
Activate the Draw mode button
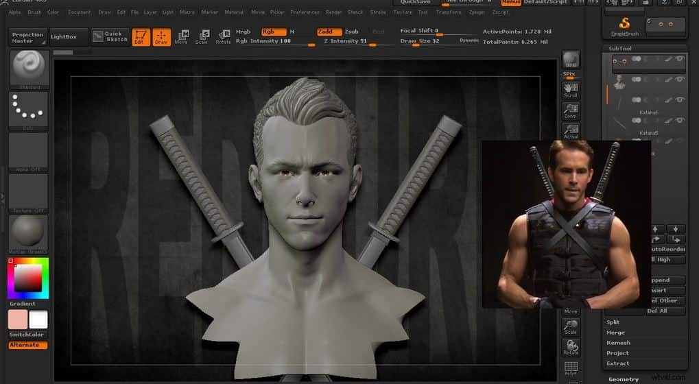(161, 37)
